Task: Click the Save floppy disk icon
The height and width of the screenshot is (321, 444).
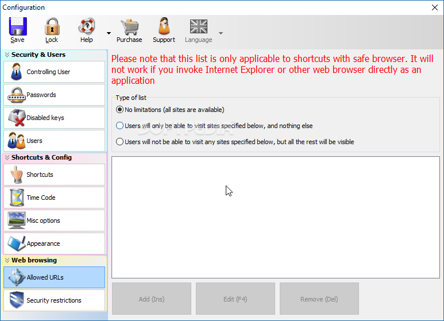Action: 18,26
